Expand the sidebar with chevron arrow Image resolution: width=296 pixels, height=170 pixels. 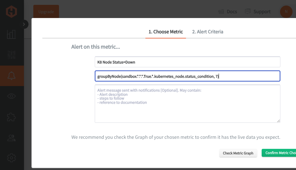click(x=24, y=24)
